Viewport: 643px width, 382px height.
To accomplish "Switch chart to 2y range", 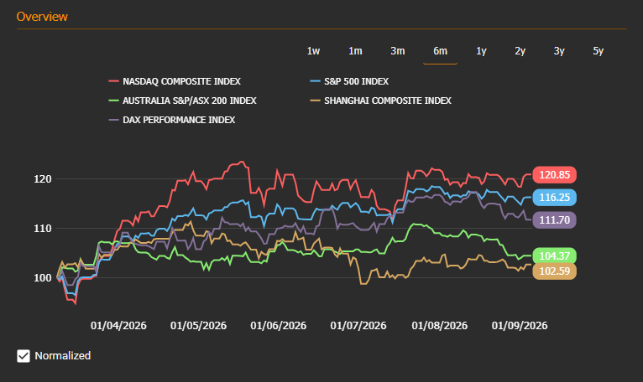I will tap(520, 51).
